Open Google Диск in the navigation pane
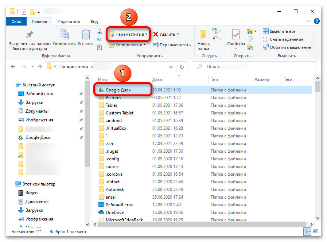 [38, 137]
